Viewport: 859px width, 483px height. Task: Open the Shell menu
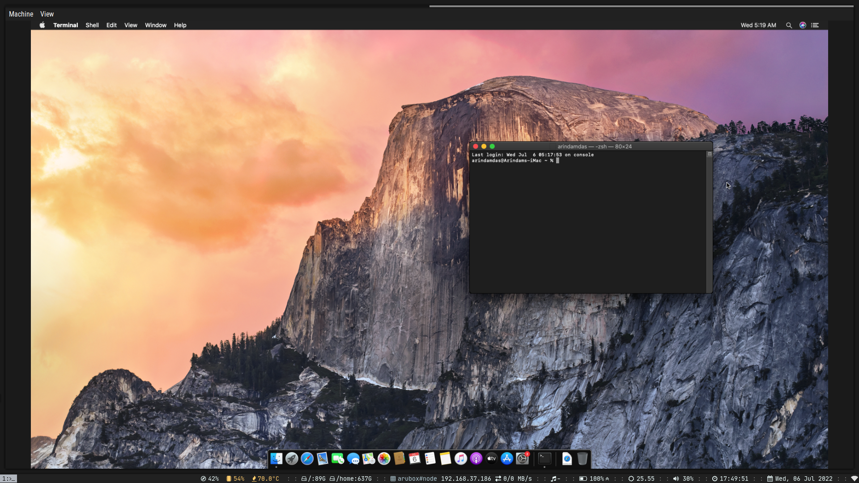point(92,25)
